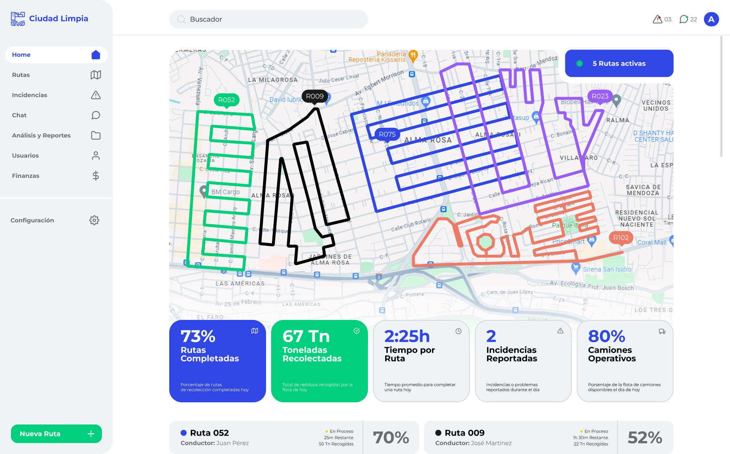Click the checkmark icon on Toneladas Recolectadas card

[357, 331]
